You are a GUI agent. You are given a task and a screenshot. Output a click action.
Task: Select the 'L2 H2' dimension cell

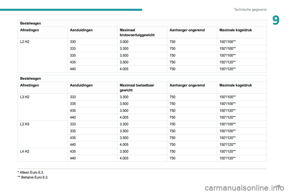coord(25,42)
